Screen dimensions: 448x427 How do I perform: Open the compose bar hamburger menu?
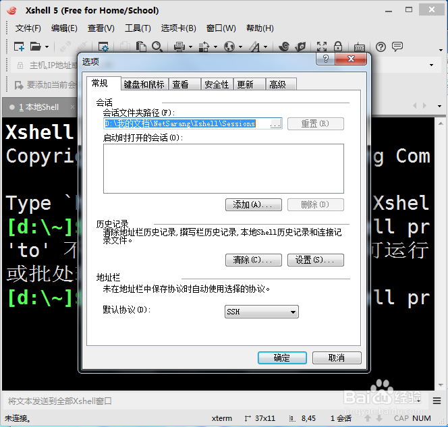tap(437, 401)
